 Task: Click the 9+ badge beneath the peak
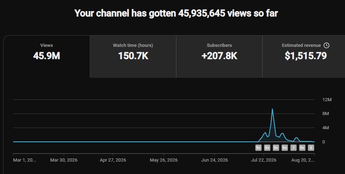point(276,148)
